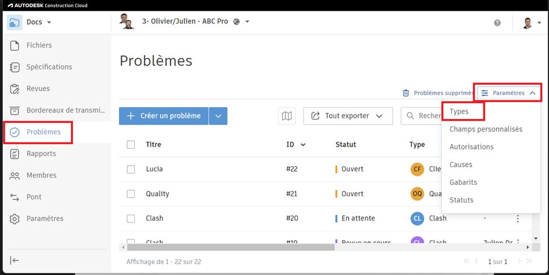Check the box for the Lucia issue
The image size is (549, 275).
[131, 169]
